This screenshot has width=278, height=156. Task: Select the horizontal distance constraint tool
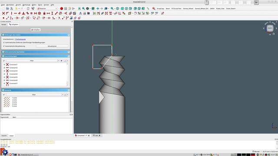point(48,13)
